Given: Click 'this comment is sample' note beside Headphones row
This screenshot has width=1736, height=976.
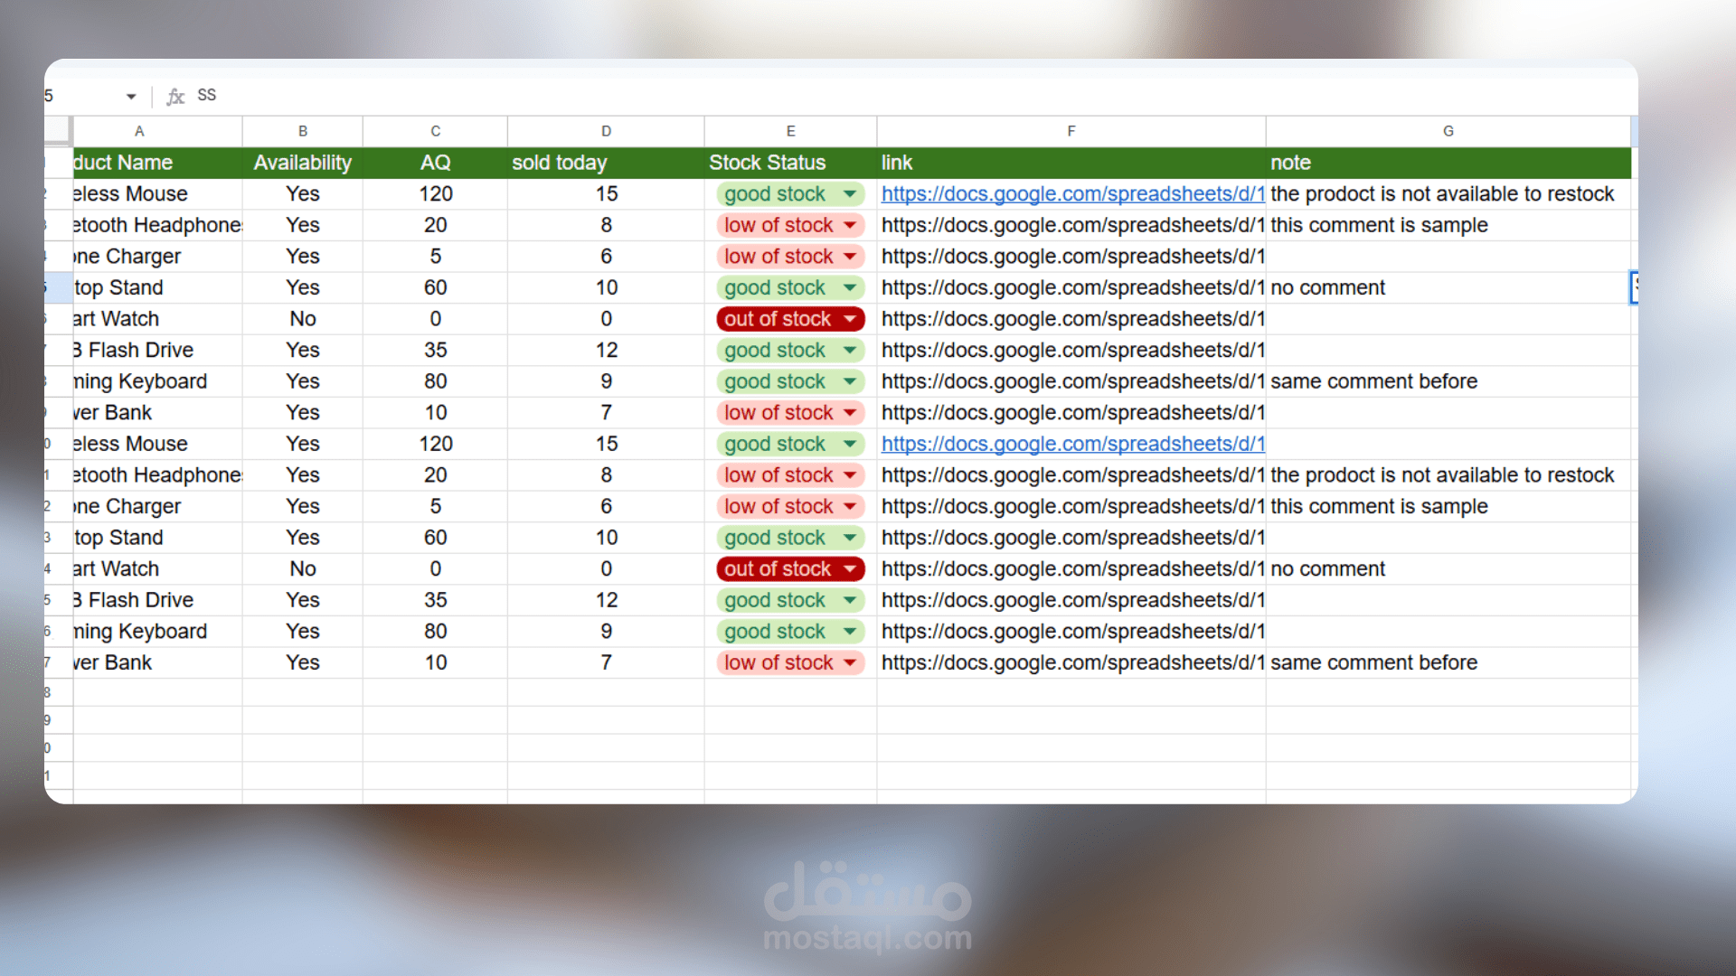Looking at the screenshot, I should pos(1379,225).
